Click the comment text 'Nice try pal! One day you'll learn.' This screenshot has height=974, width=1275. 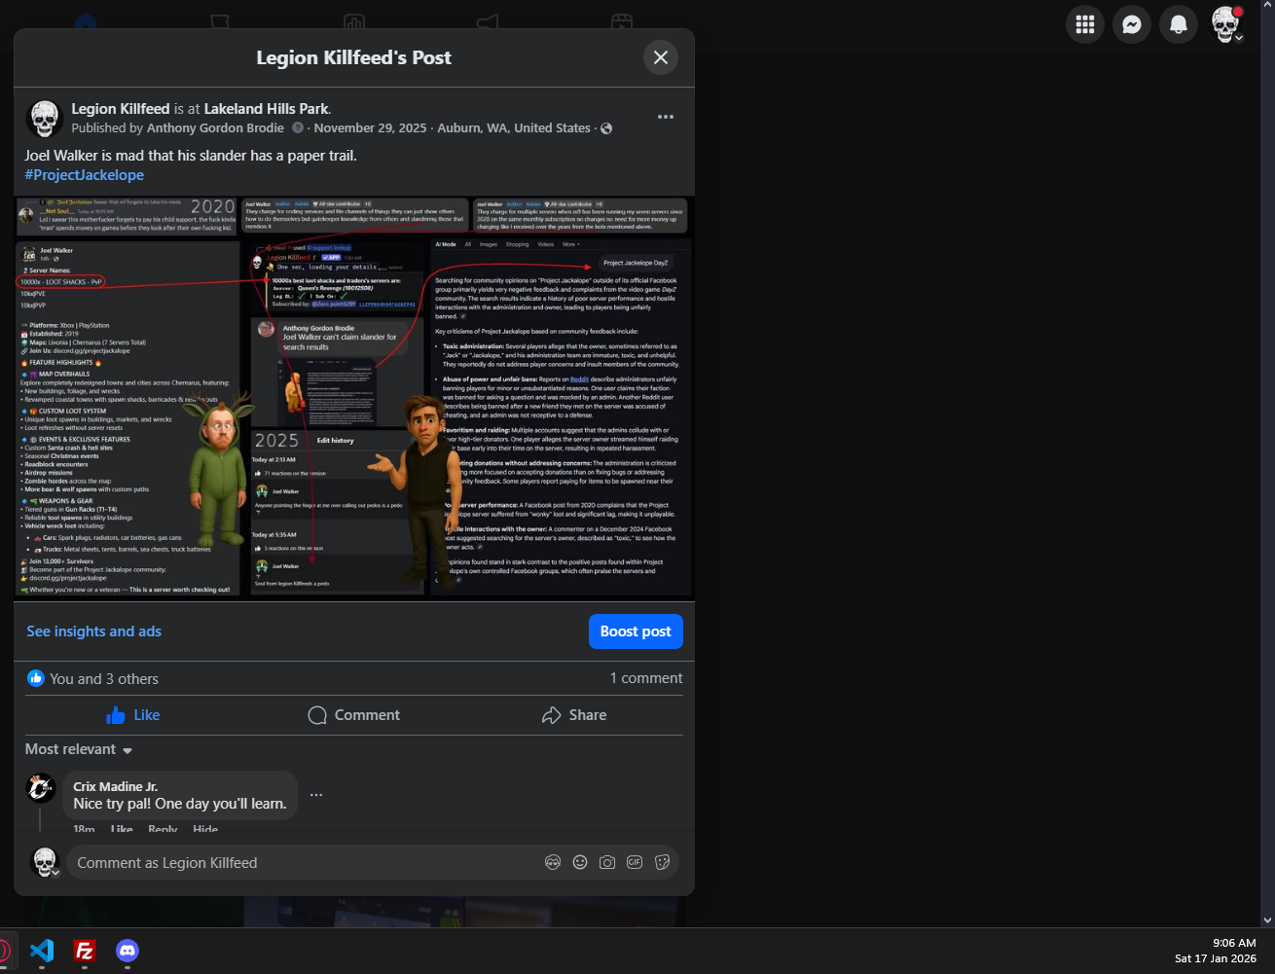180,804
